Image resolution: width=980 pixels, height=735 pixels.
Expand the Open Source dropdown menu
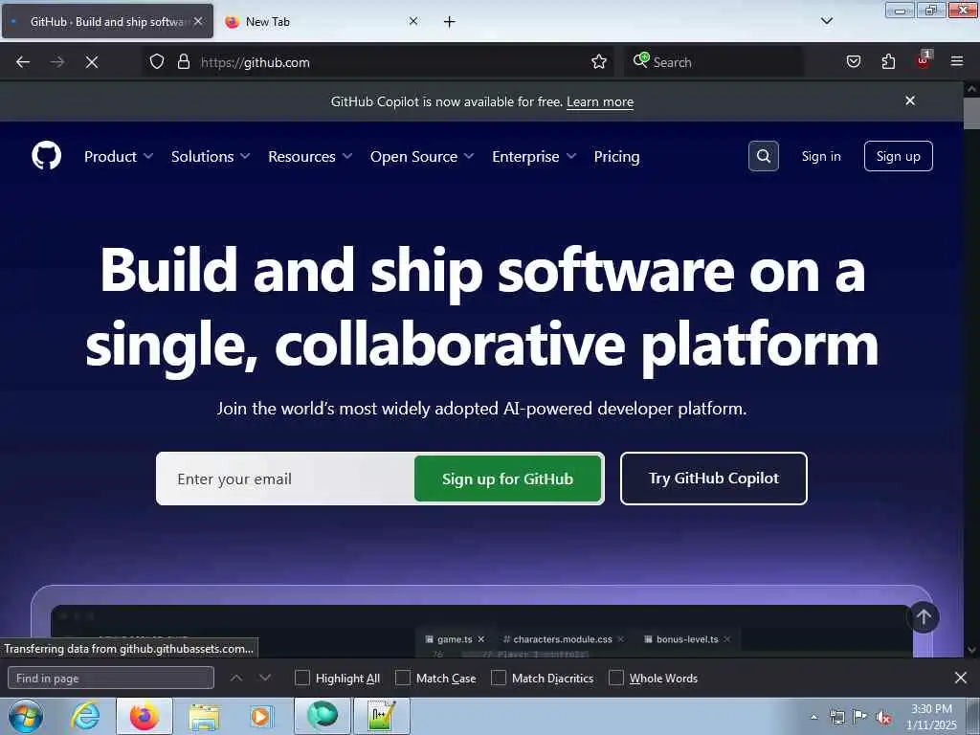[422, 156]
